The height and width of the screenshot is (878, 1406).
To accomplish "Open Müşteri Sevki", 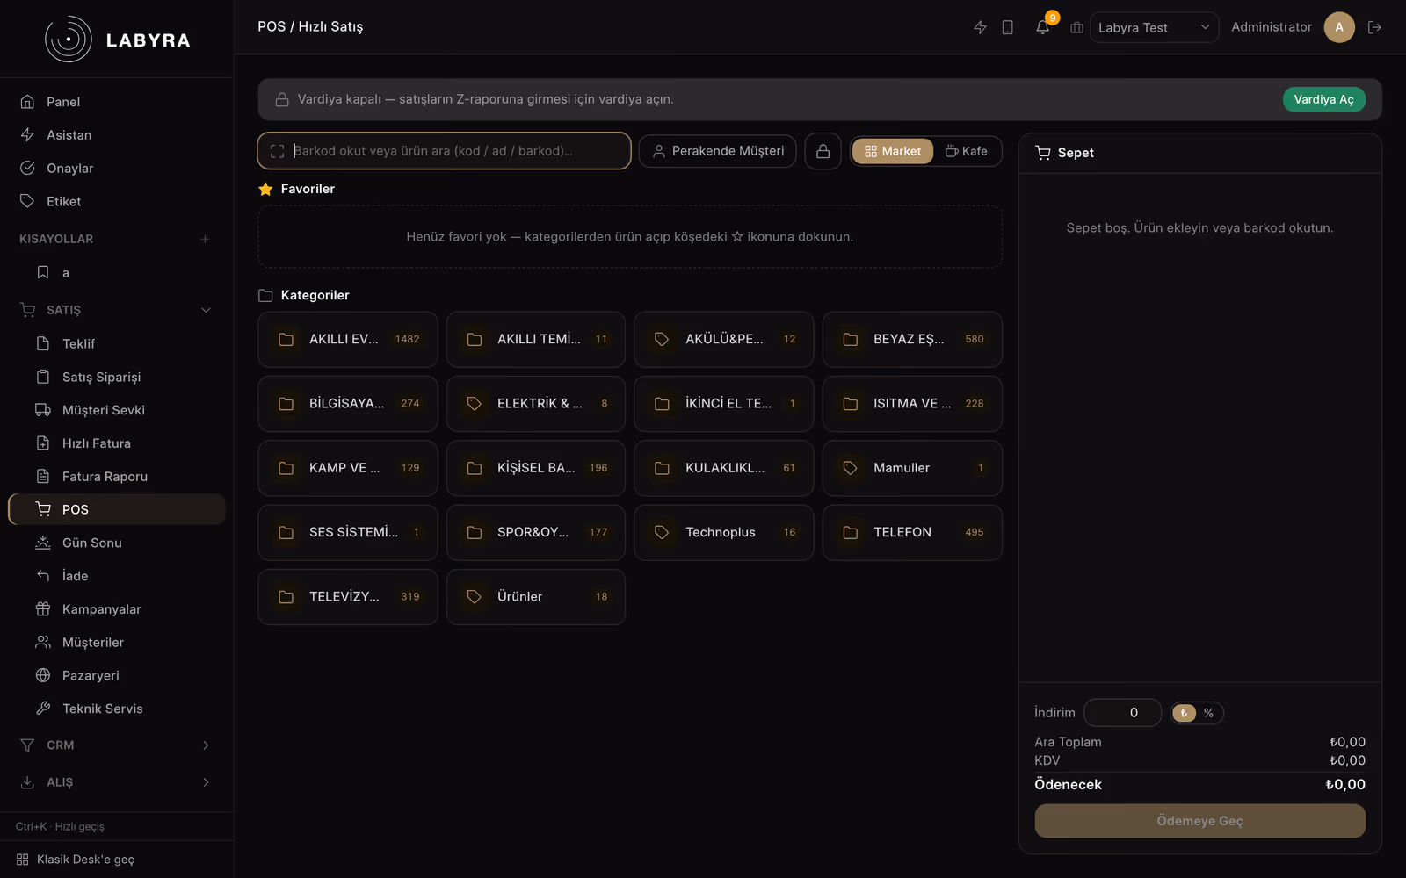I will (117, 410).
